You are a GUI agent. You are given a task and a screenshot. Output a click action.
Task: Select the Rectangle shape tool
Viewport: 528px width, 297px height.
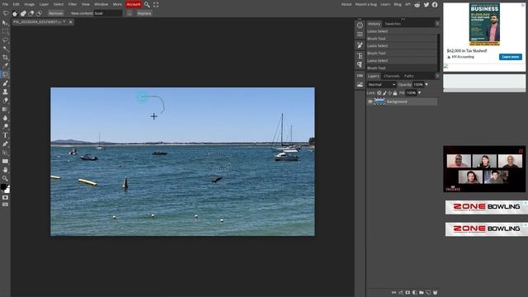5,162
